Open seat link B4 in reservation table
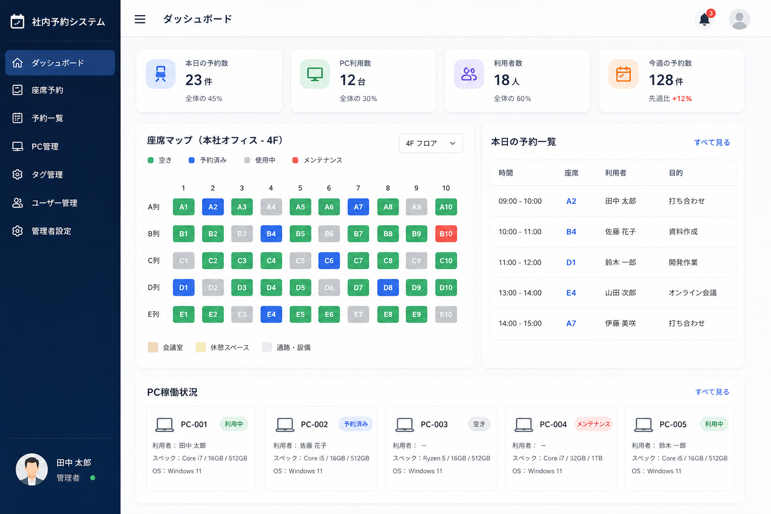 pyautogui.click(x=571, y=232)
